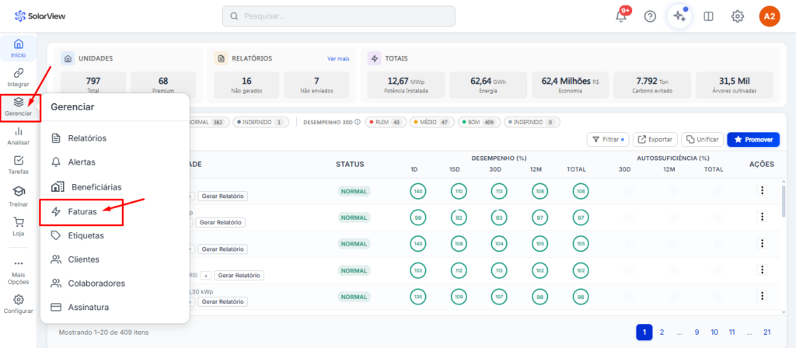Toggle the RUIM 43 performance filter chip

point(386,122)
